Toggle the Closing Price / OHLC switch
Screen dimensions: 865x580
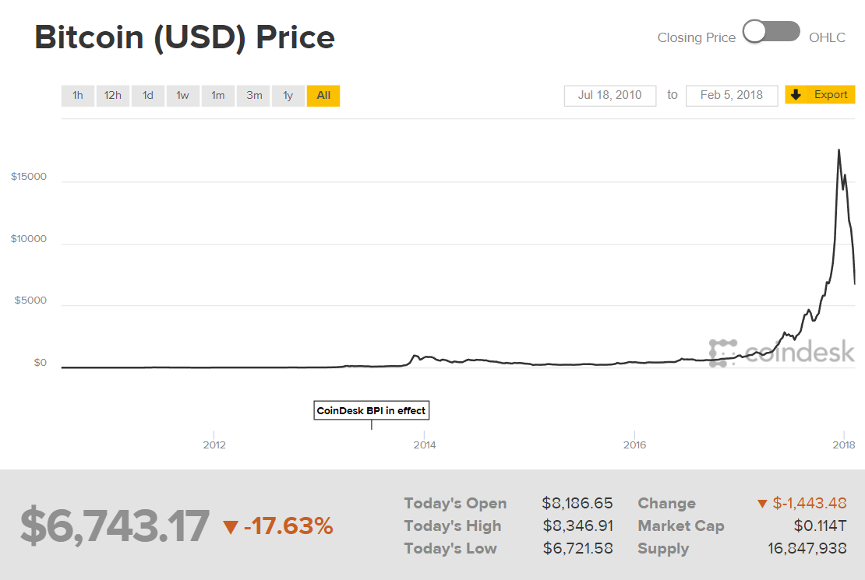pyautogui.click(x=771, y=32)
